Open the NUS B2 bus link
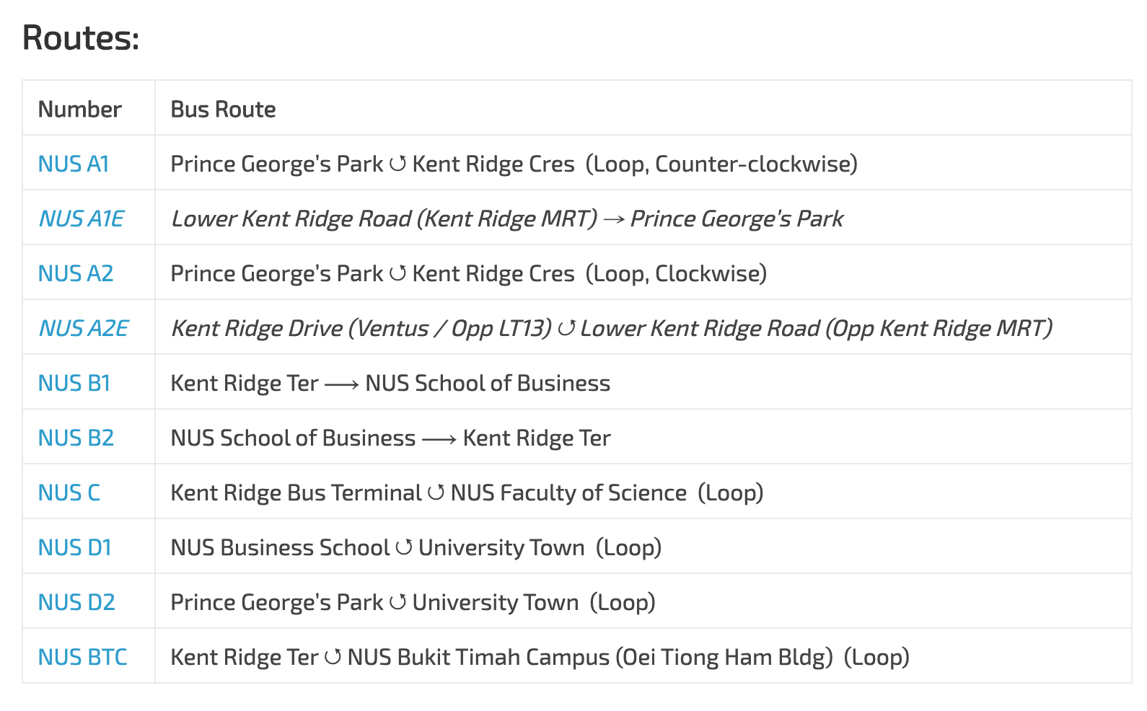This screenshot has height=711, width=1147. click(76, 438)
